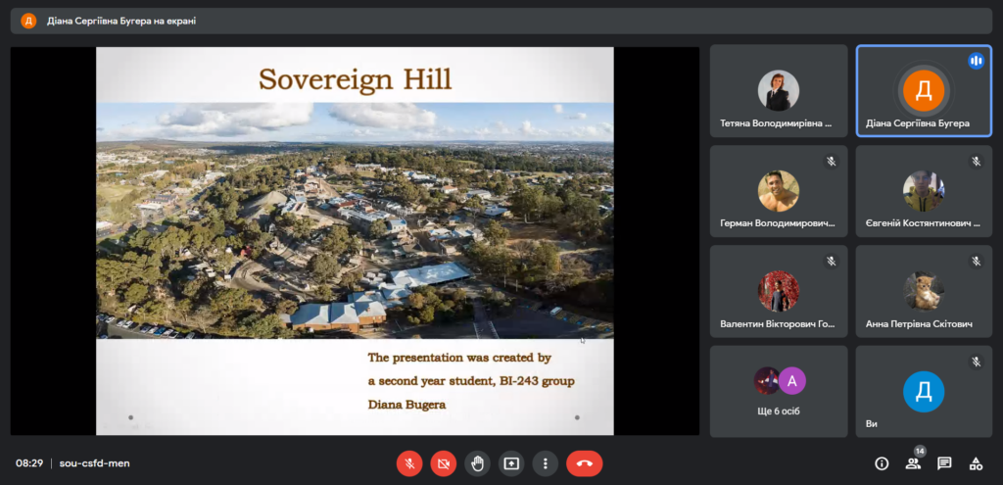The image size is (1003, 485).
Task: Click the audio indicator on Діана's tile
Action: coord(975,61)
